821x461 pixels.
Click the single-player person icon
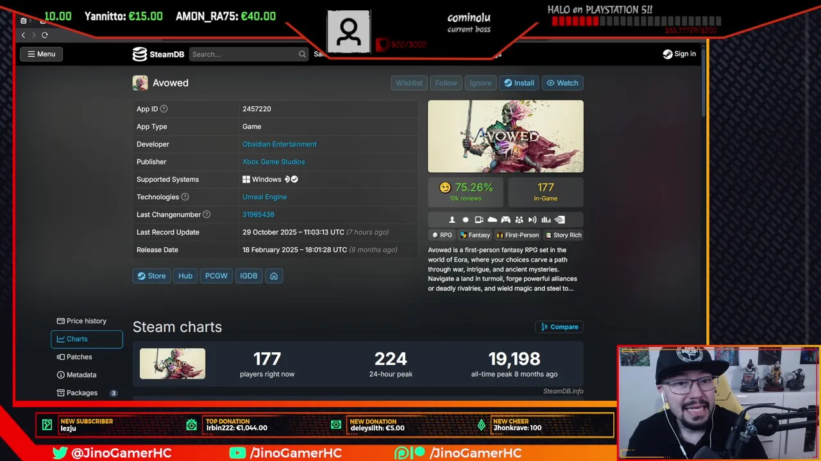click(452, 220)
